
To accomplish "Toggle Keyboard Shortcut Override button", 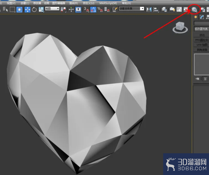I will pyautogui.click(x=78, y=9).
